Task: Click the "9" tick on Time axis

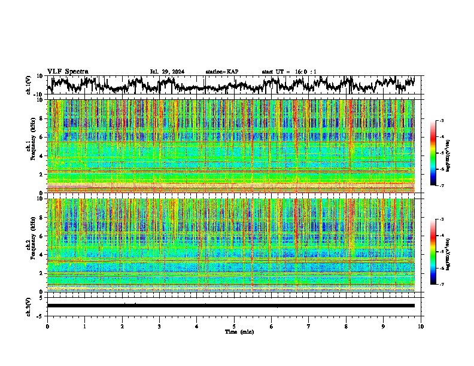Action: point(383,327)
